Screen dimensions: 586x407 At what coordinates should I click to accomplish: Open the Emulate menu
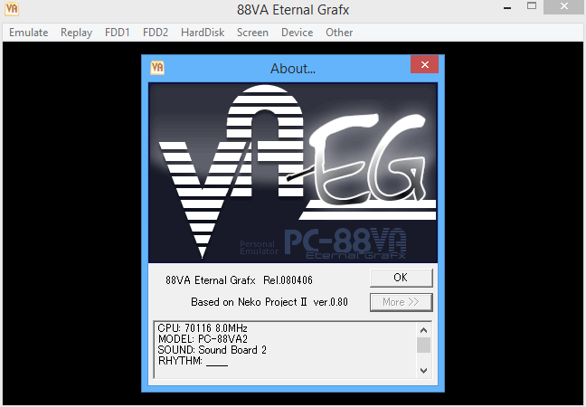(29, 33)
